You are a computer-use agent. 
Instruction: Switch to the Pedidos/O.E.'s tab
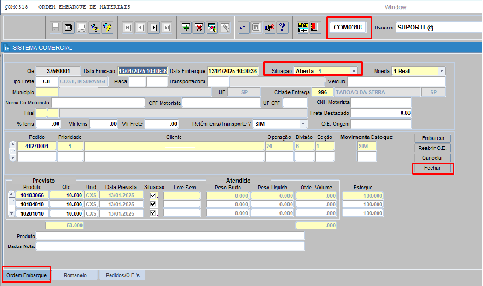(x=122, y=275)
